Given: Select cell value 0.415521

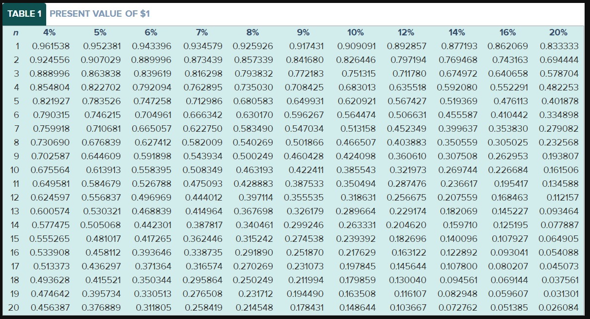Looking at the screenshot, I should 103,280.
